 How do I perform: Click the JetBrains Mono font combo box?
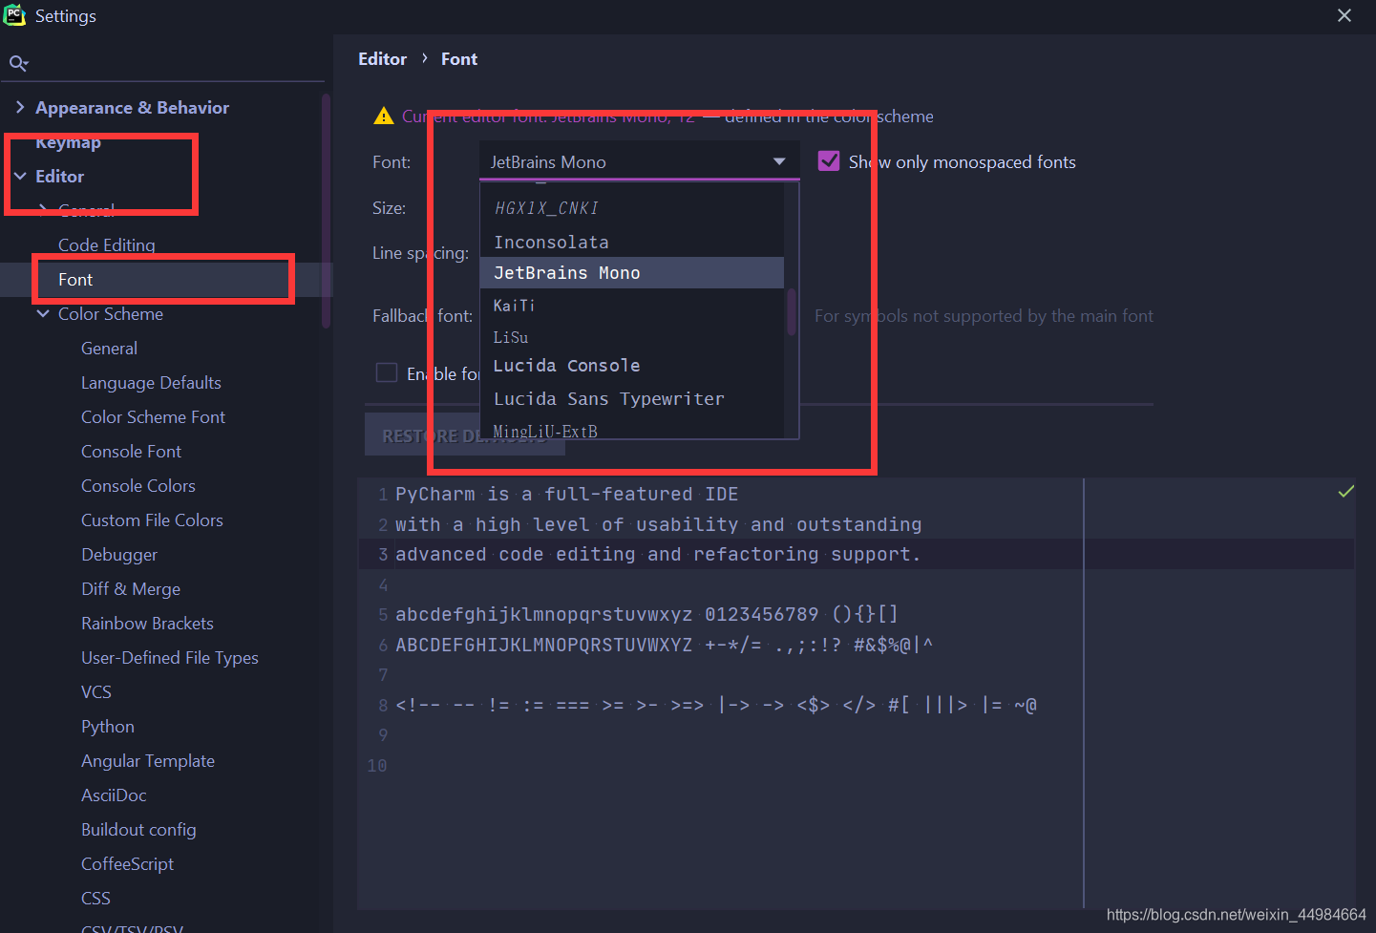pos(639,160)
